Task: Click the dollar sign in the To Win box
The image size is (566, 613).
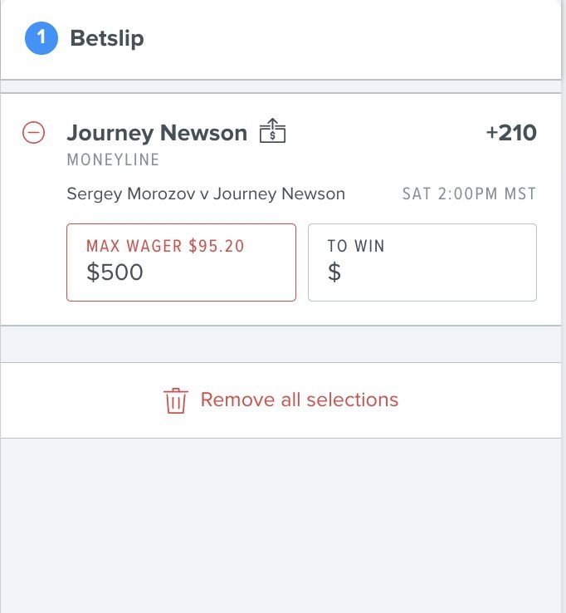Action: (x=334, y=272)
